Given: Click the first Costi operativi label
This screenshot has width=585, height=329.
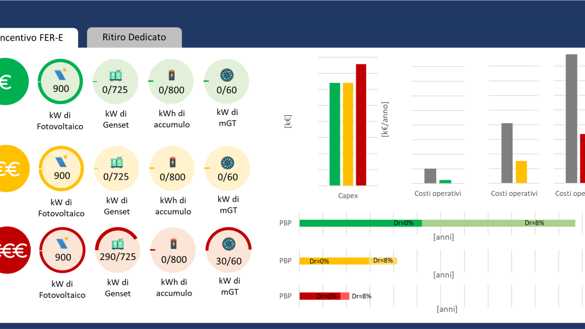Looking at the screenshot, I should click(x=438, y=194).
